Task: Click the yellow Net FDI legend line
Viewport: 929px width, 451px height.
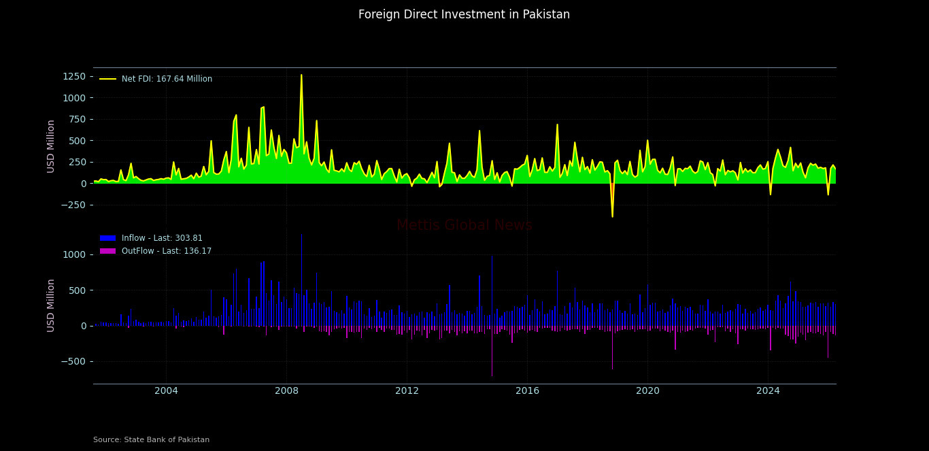Action: (107, 80)
